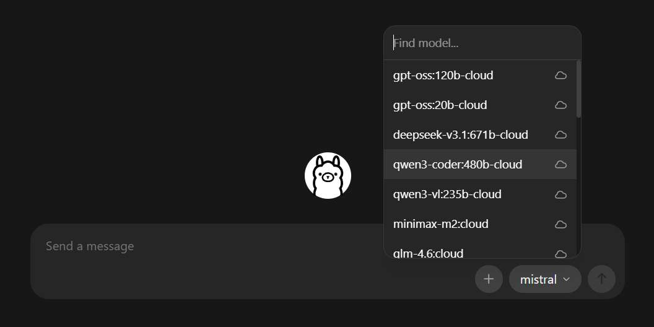This screenshot has height=327, width=654.
Task: Click the plus attachment button
Action: 489,279
